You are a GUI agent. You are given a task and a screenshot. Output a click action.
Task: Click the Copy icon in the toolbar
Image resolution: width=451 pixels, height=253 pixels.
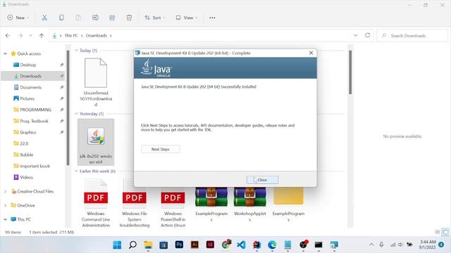61,18
